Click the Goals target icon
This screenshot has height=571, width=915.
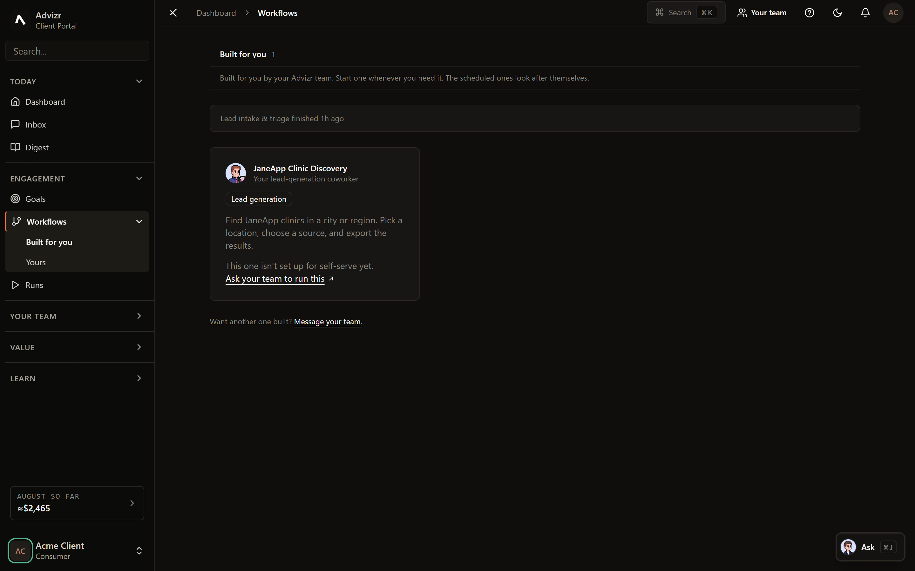click(15, 199)
